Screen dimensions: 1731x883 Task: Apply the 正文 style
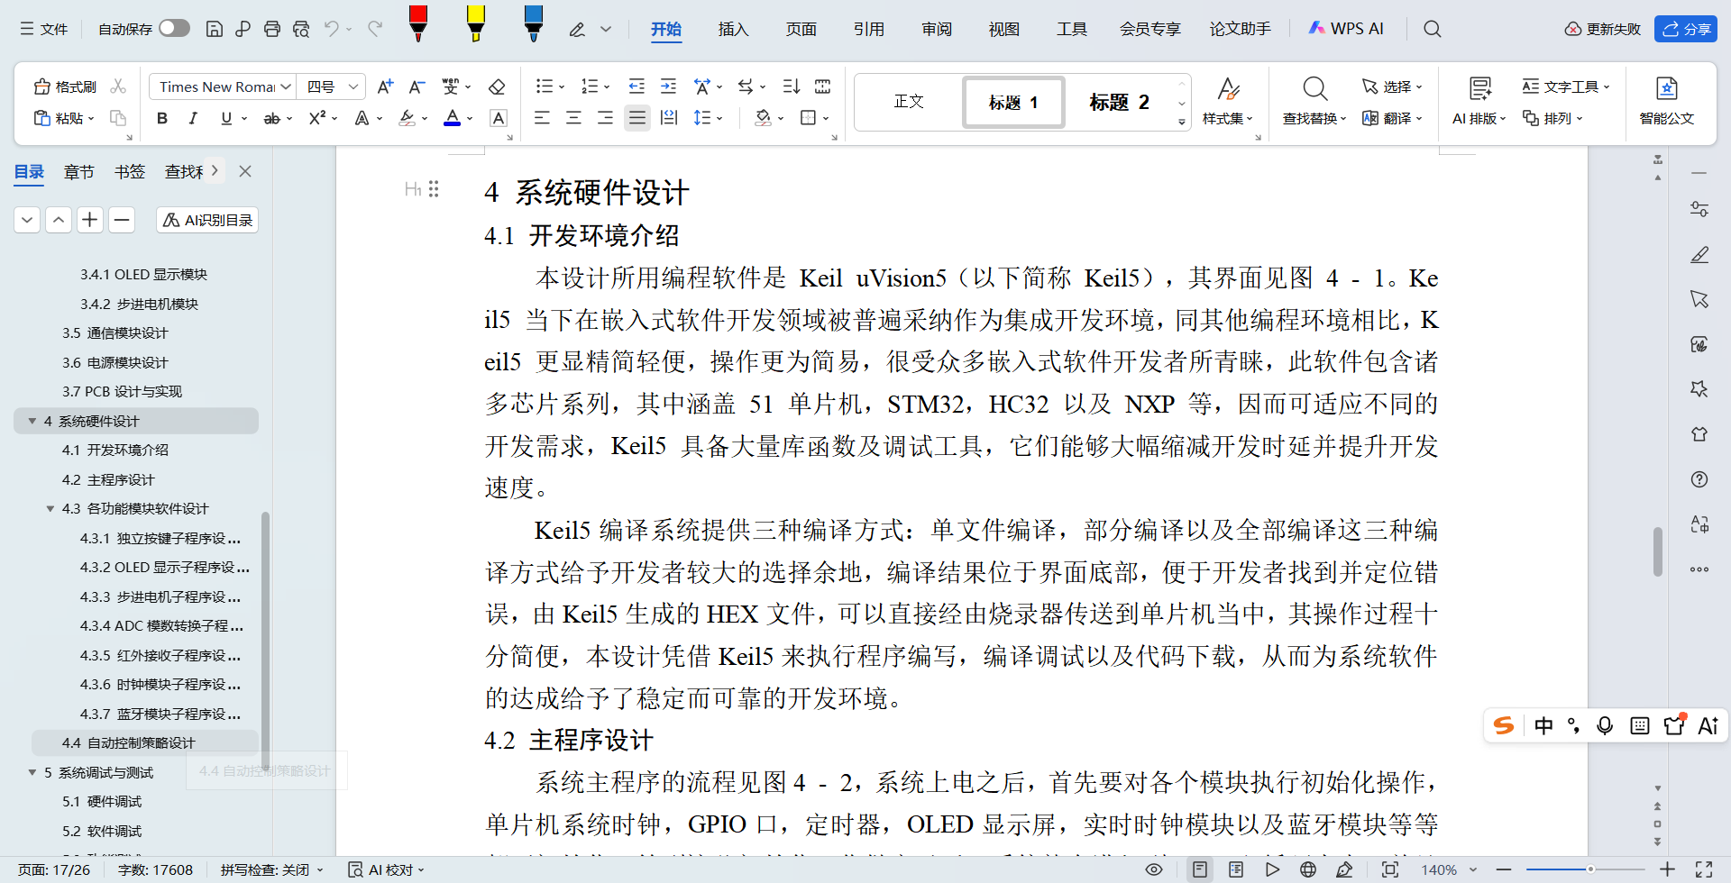(x=909, y=101)
